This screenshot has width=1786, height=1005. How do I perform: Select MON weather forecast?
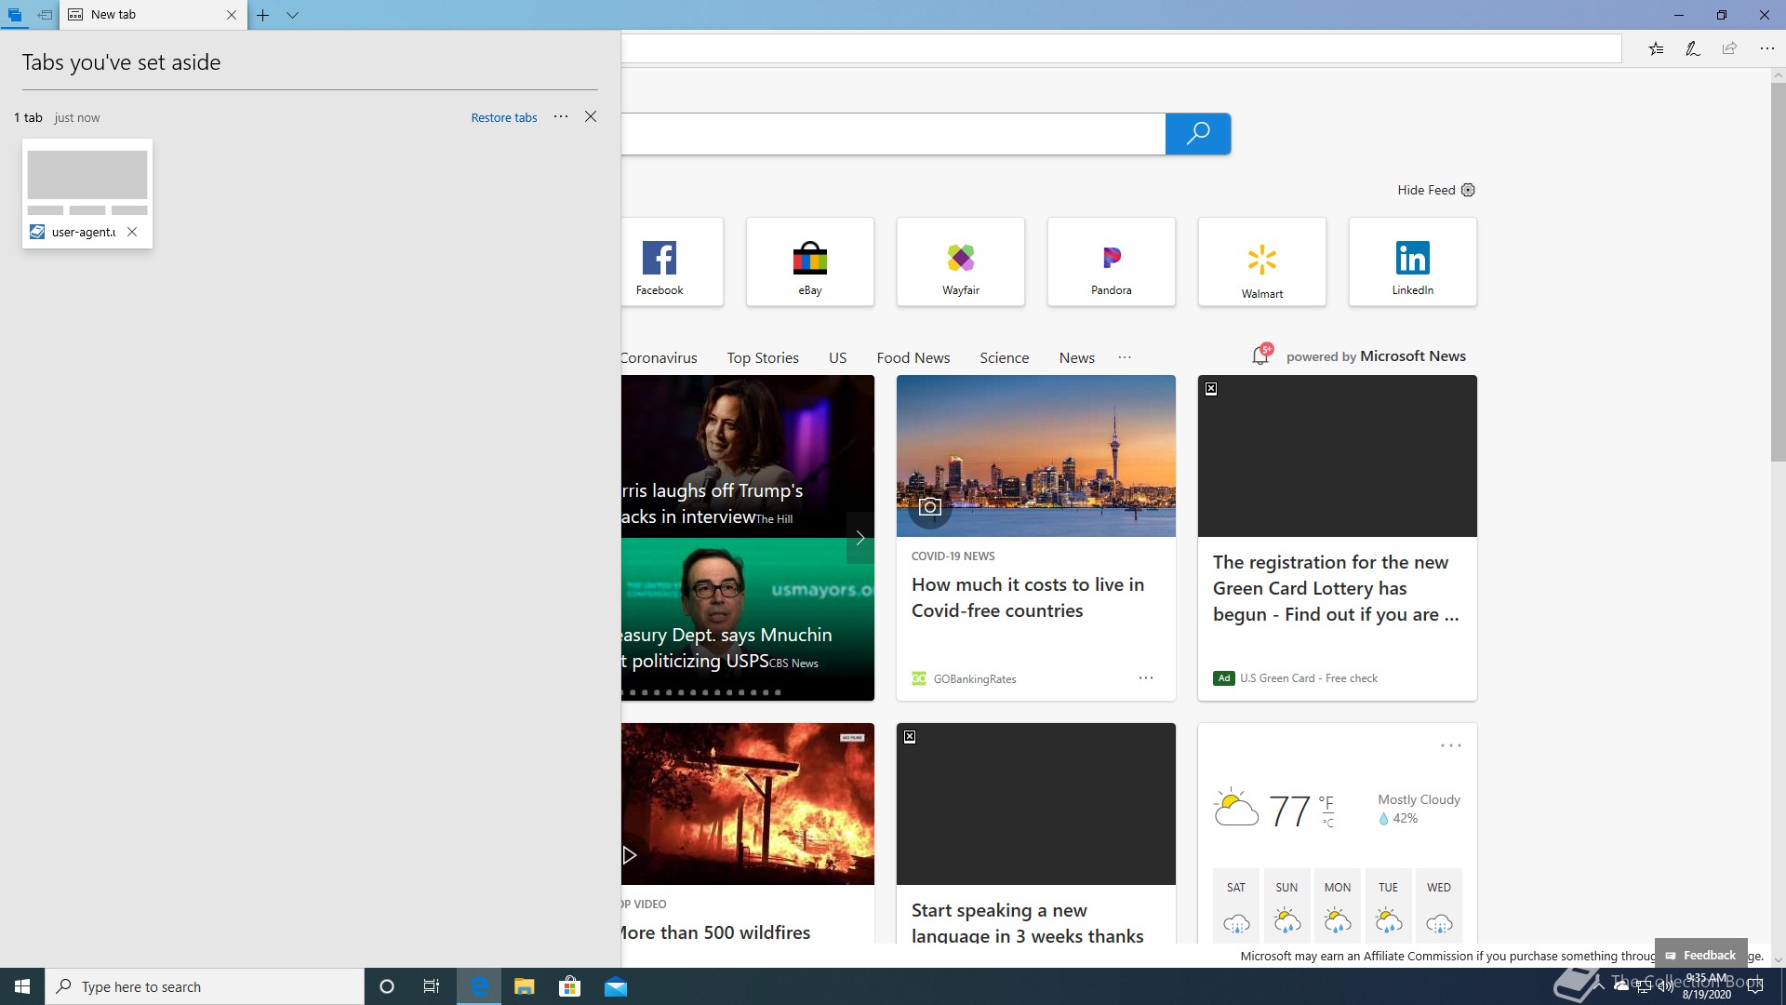point(1338,904)
